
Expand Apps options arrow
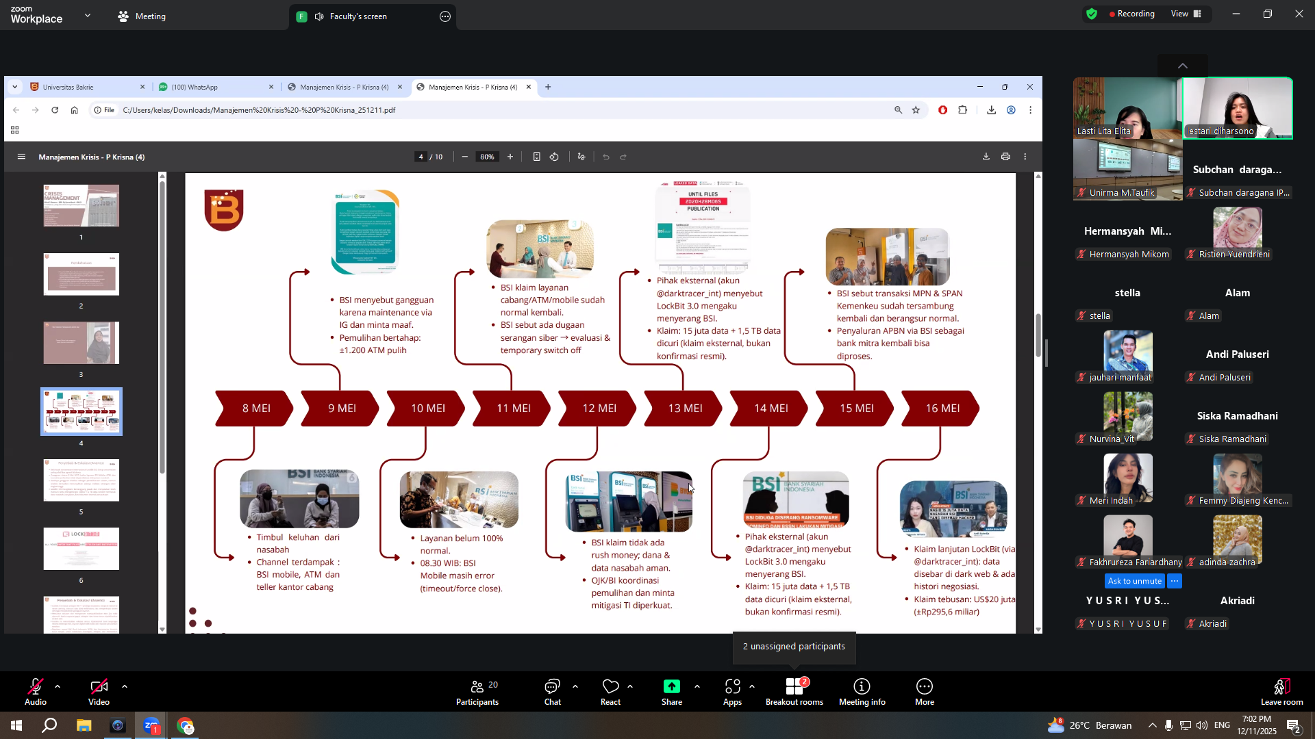point(752,686)
